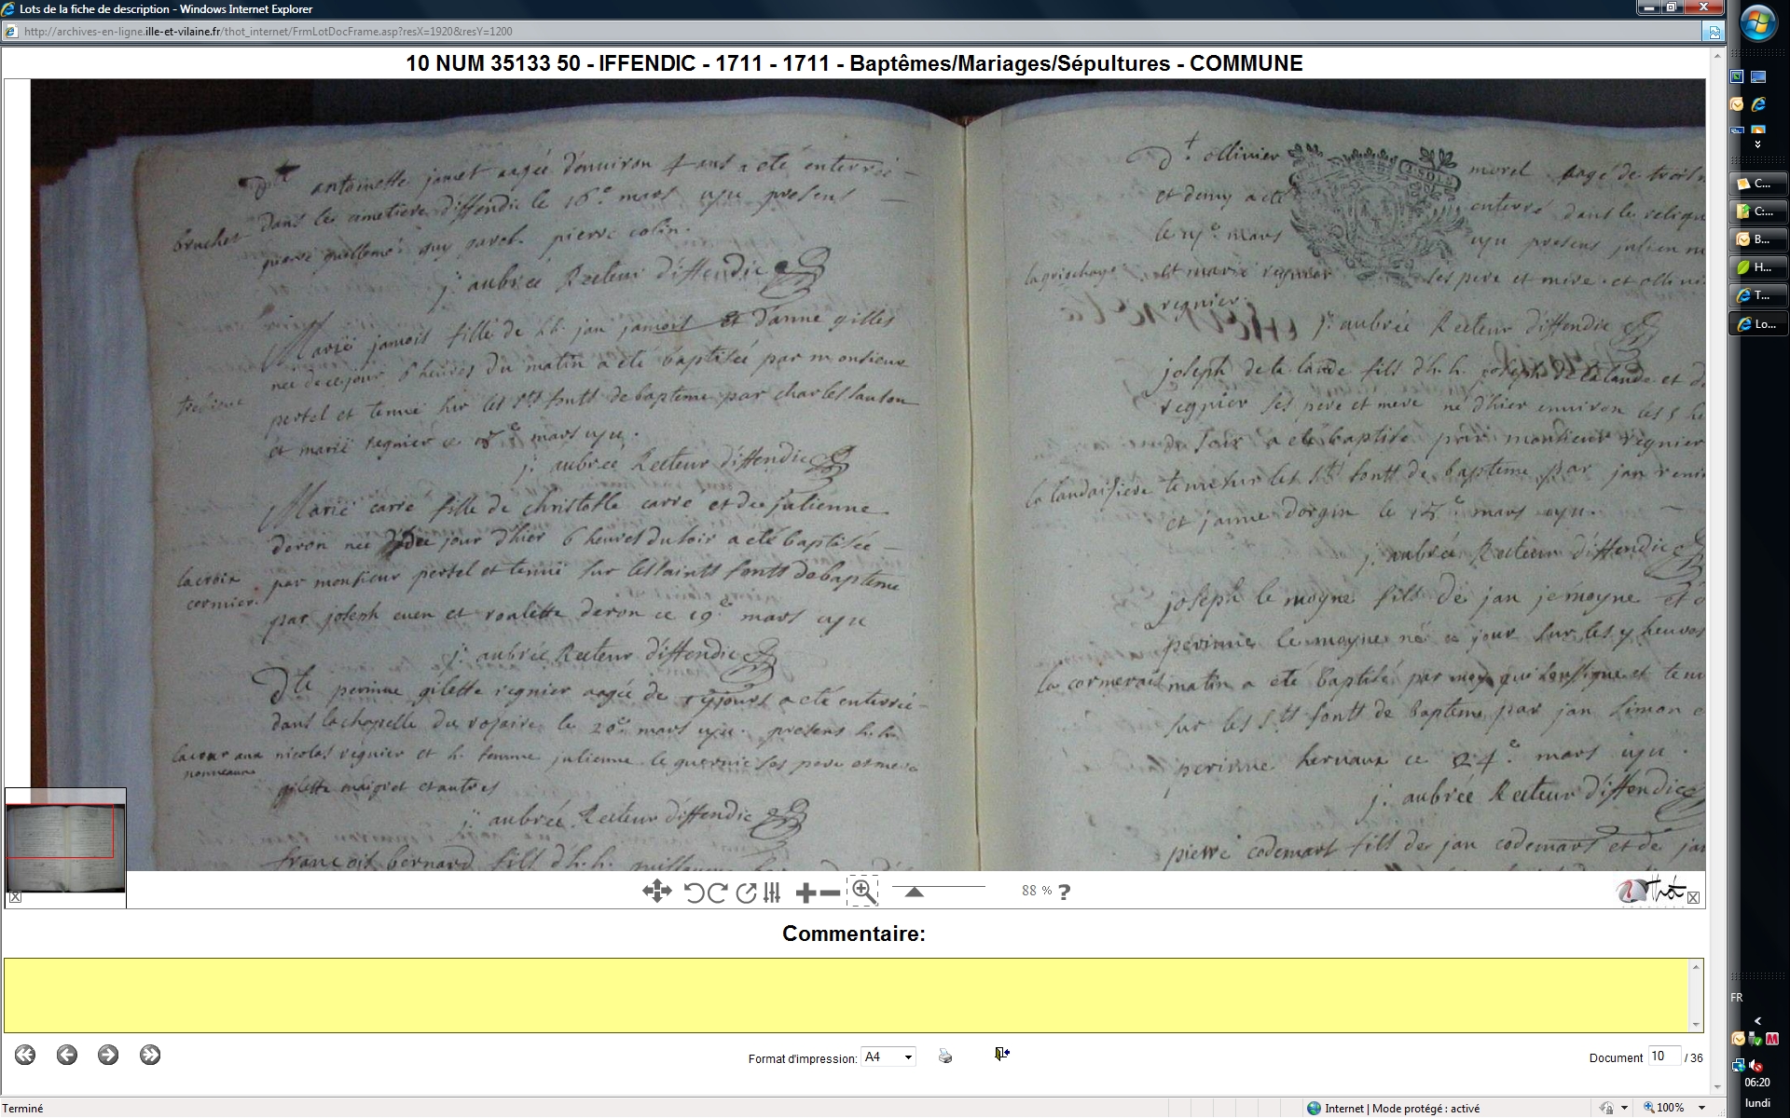Click the document number input field
Viewport: 1790px width, 1118px height.
[x=1663, y=1056]
